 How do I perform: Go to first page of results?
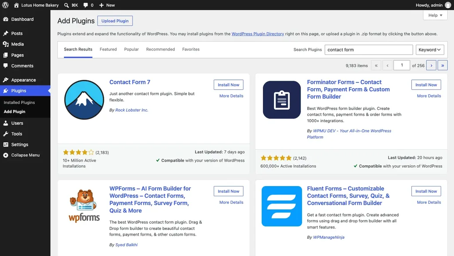click(x=376, y=66)
